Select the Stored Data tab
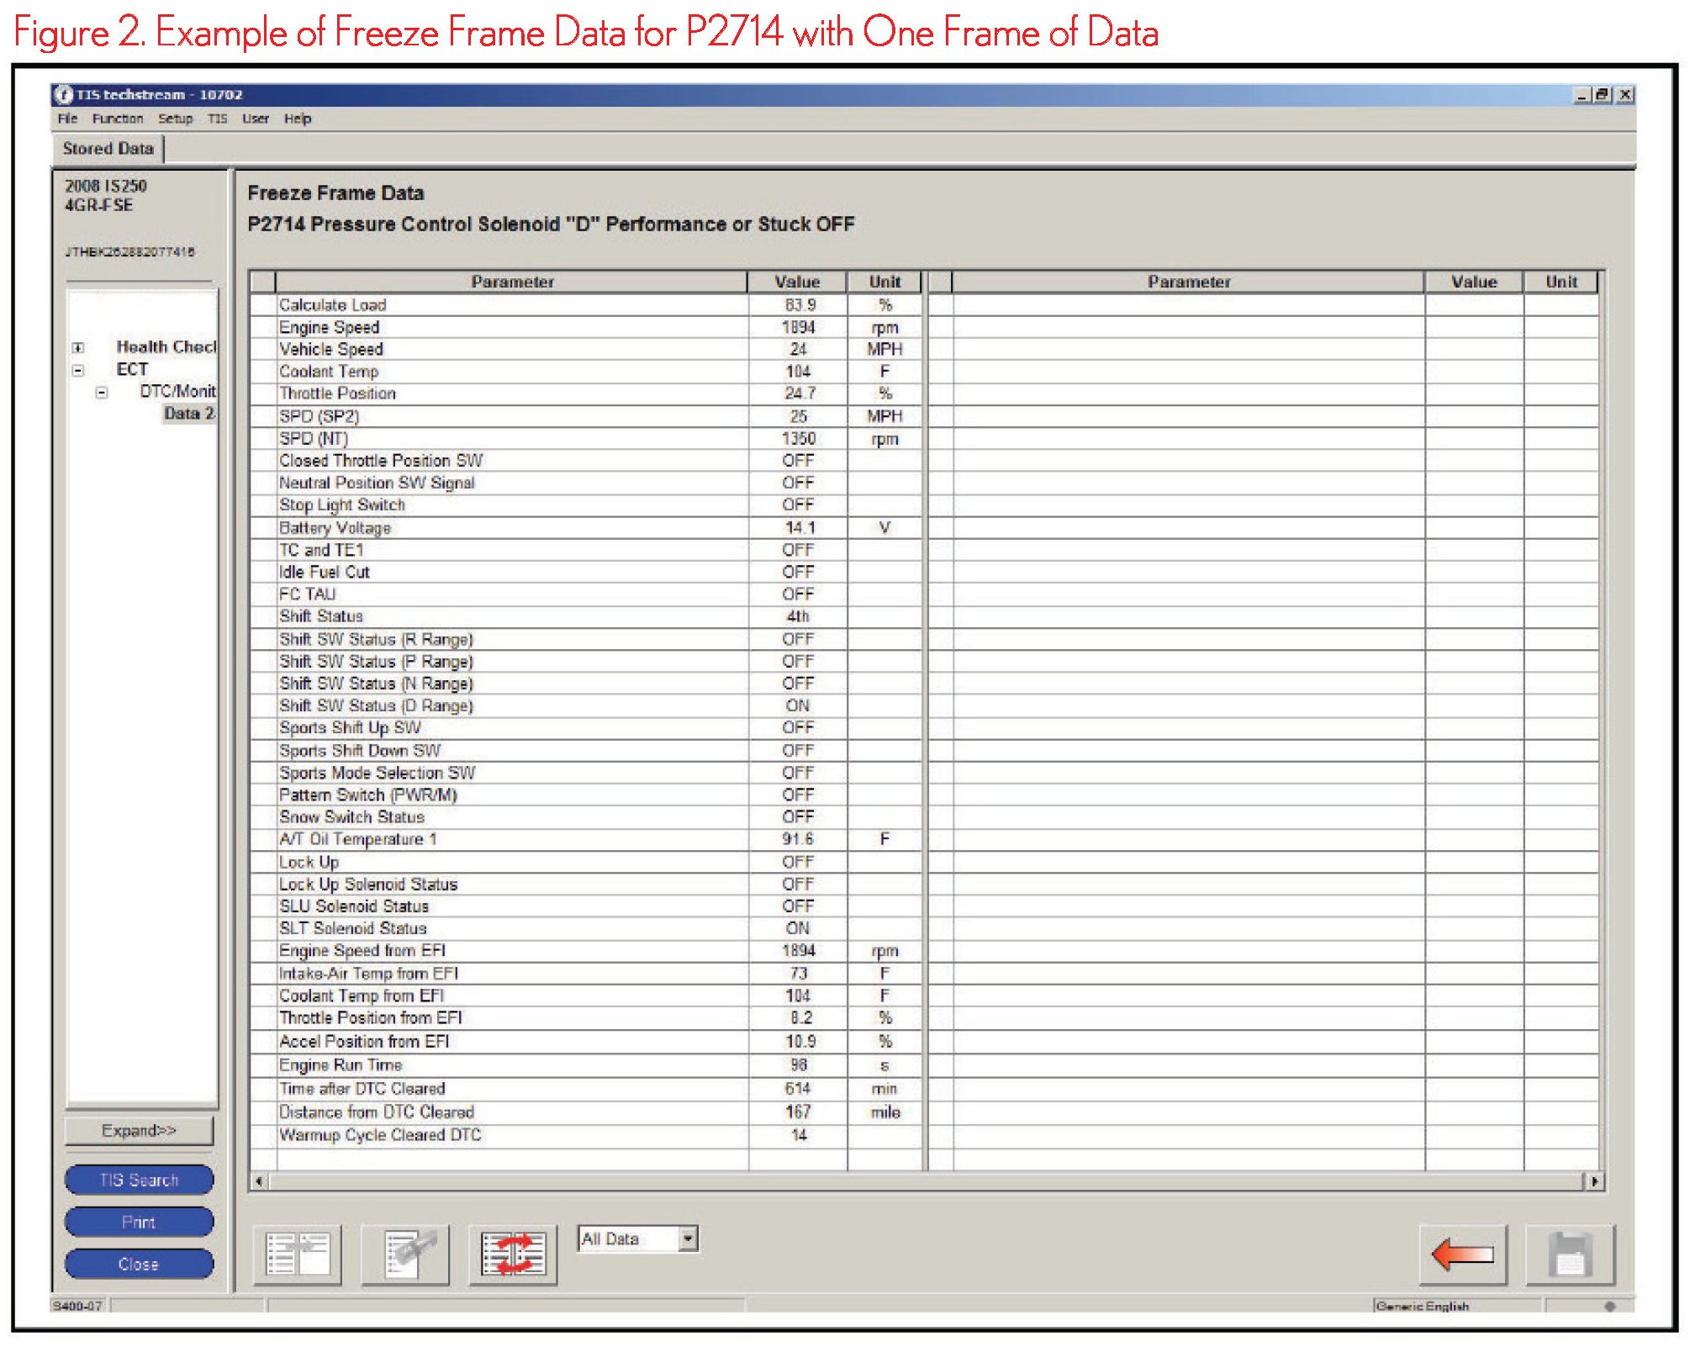This screenshot has width=1690, height=1347. click(x=108, y=149)
